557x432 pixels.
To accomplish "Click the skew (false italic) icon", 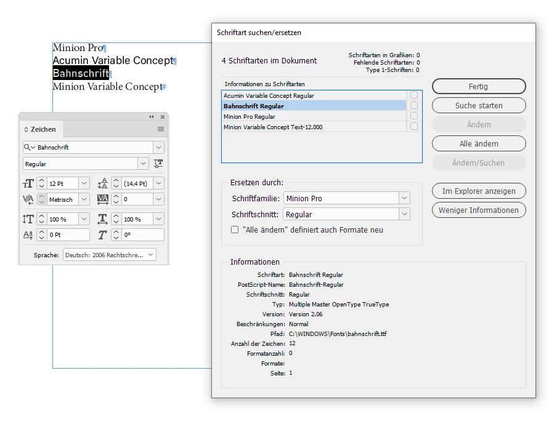I will coord(103,235).
